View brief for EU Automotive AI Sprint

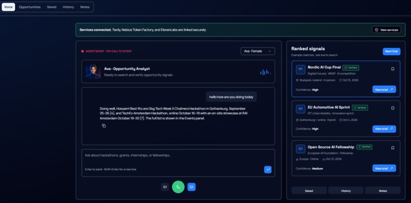[x=384, y=129]
